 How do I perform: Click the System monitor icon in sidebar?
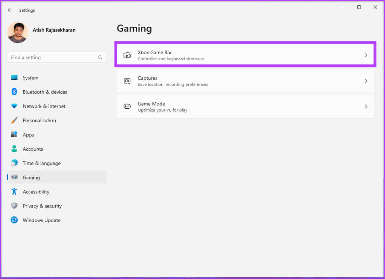(14, 78)
